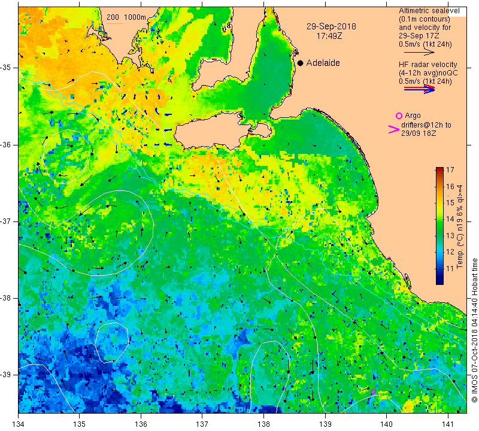Click the -35 latitude axis label
Image resolution: width=479 pixels, height=431 pixels.
click(6, 68)
